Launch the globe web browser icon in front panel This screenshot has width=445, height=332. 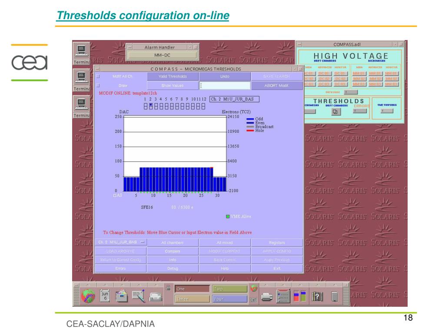point(88,296)
